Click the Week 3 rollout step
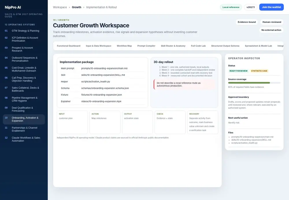 pyautogui.click(x=187, y=73)
